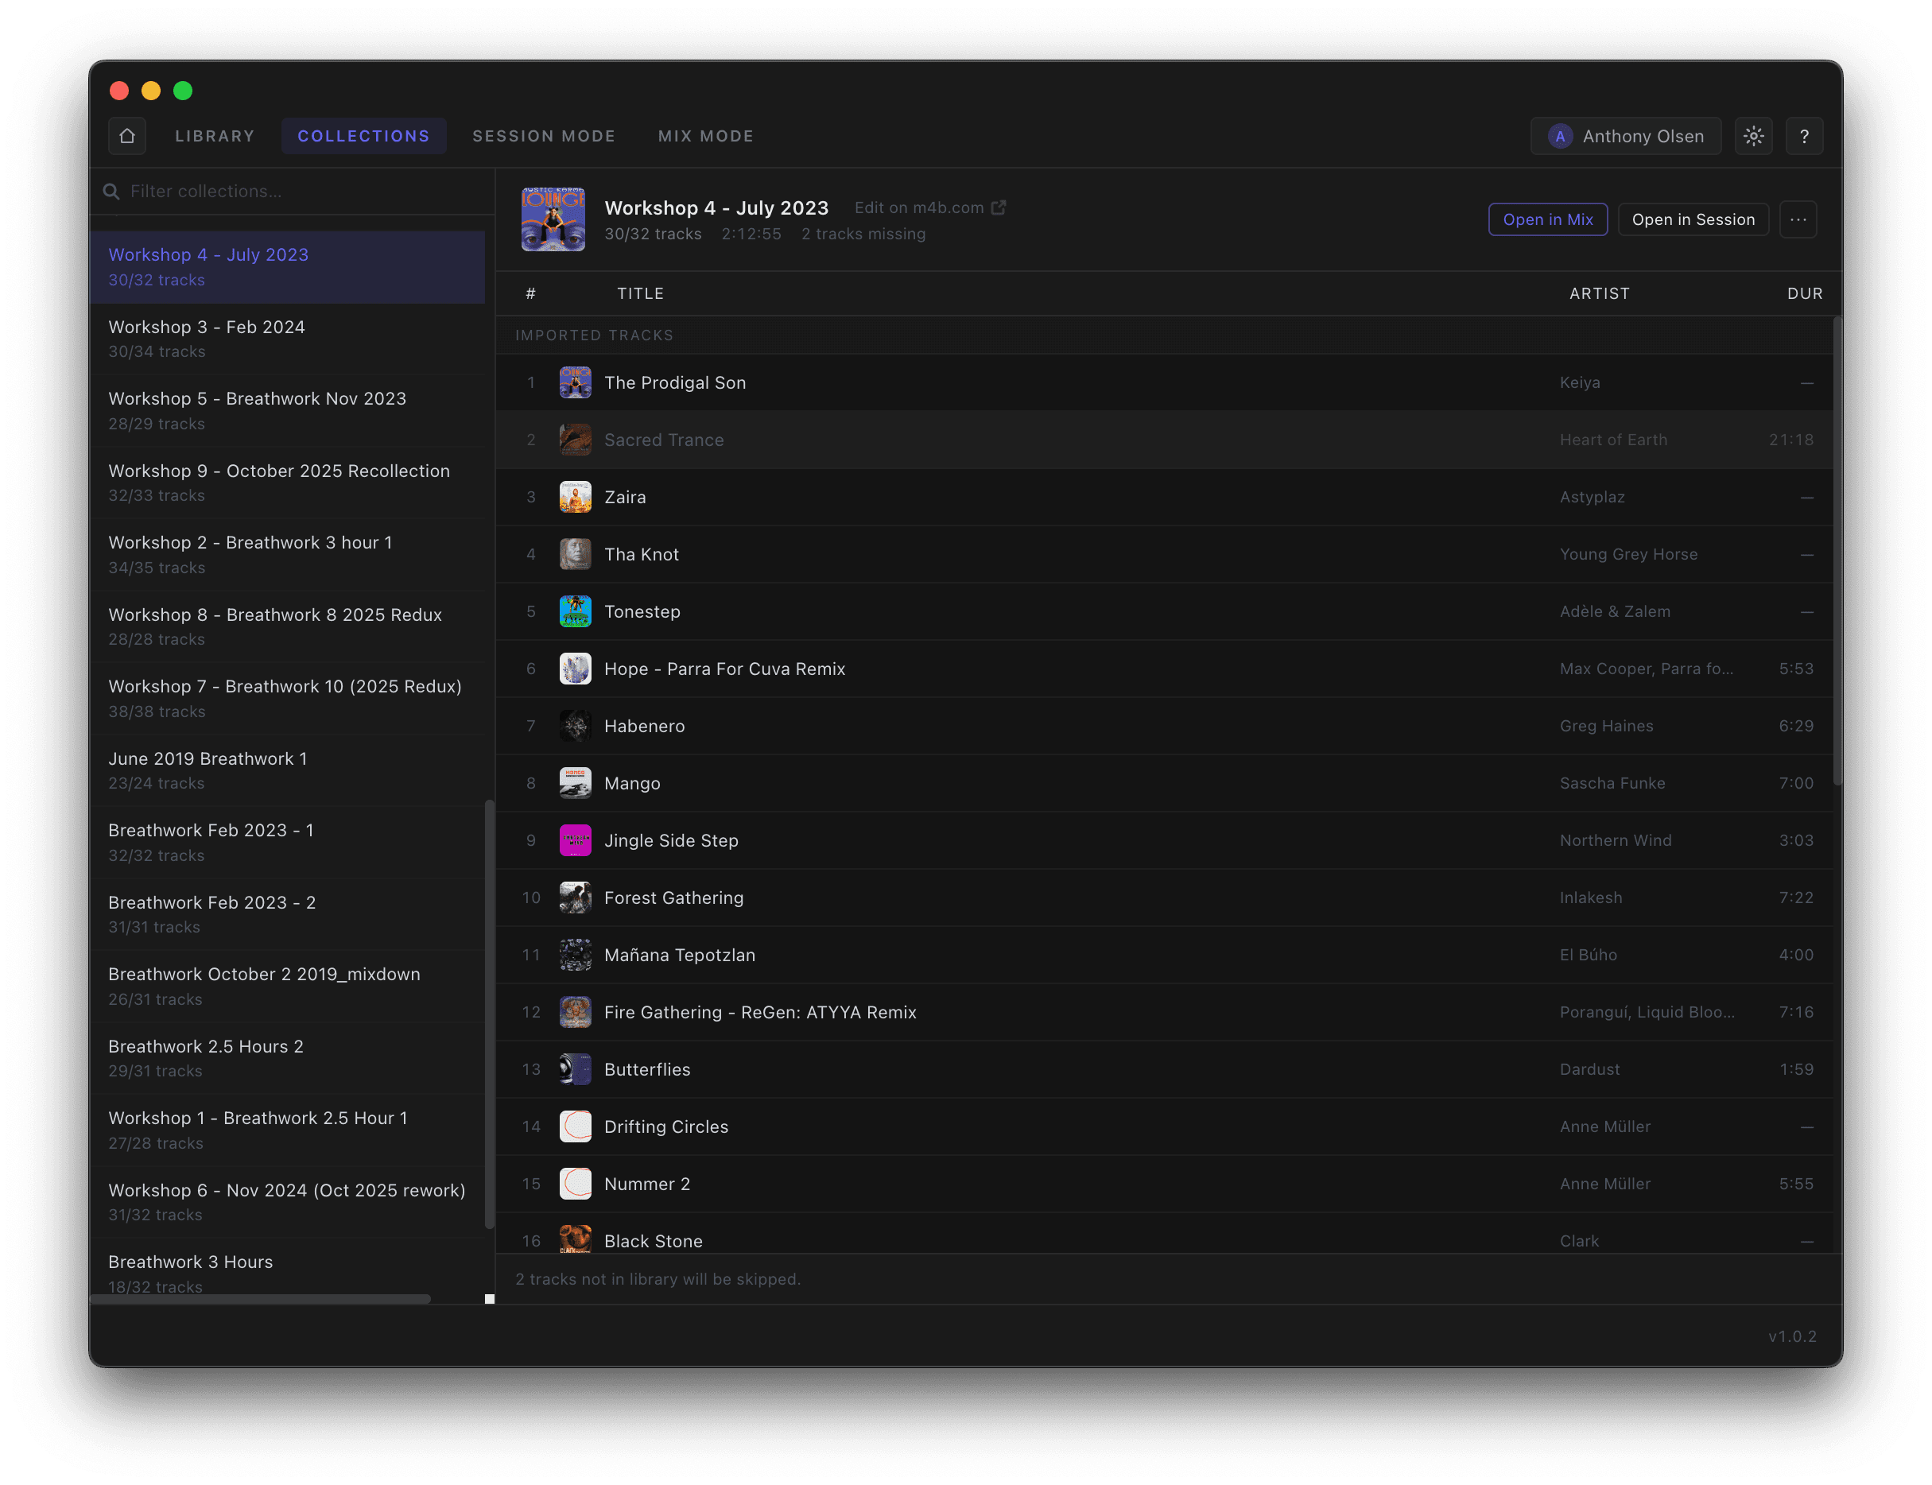Switch to the Library tab
This screenshot has width=1932, height=1485.
pyautogui.click(x=215, y=136)
